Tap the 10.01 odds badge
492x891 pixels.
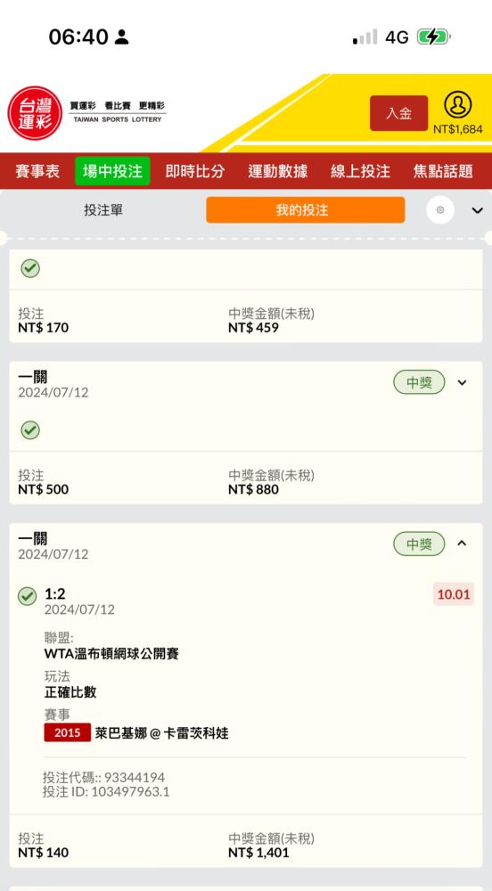click(x=454, y=594)
